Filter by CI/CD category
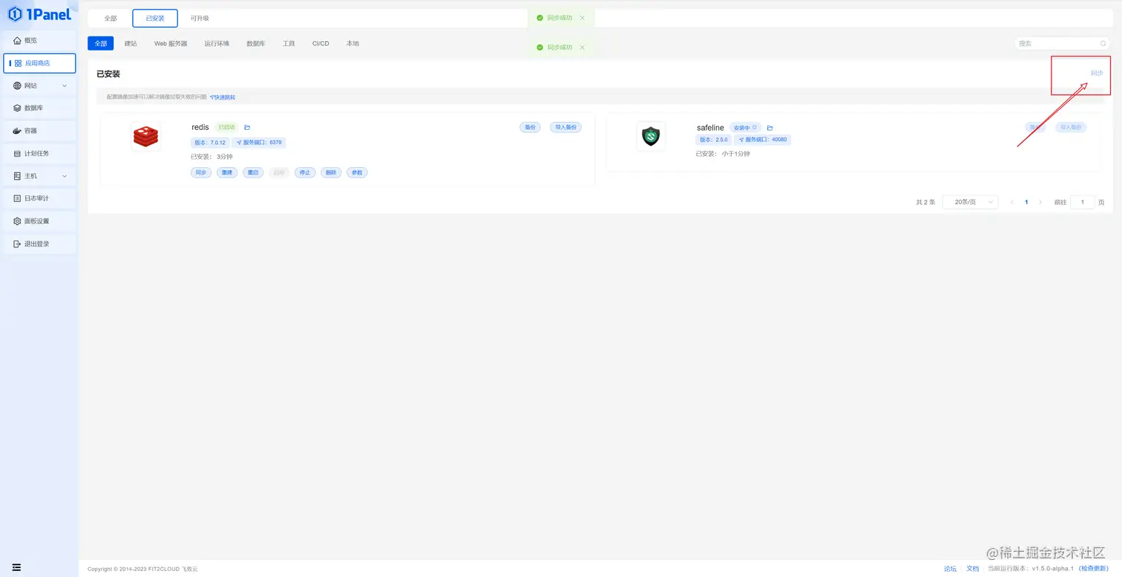 pos(321,44)
